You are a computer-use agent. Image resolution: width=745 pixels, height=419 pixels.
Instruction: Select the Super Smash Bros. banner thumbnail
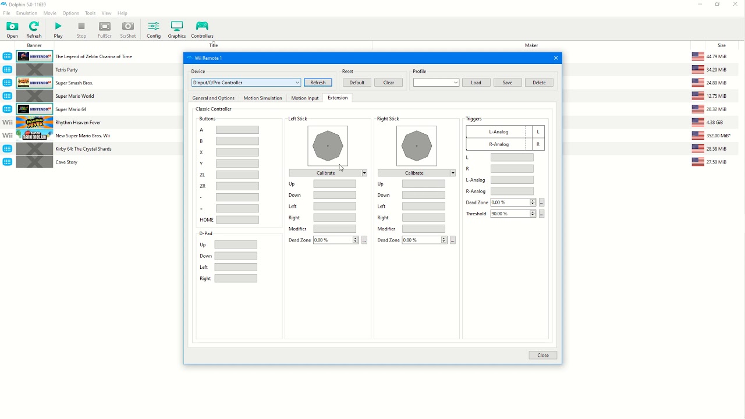point(34,83)
